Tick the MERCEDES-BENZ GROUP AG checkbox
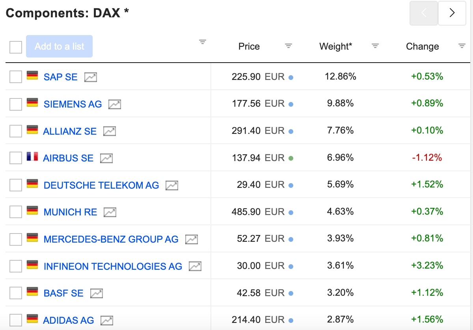Screen dimensions: 473x330 point(16,239)
